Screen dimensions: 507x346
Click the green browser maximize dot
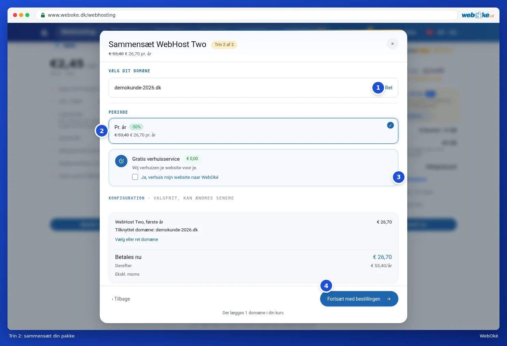click(27, 15)
